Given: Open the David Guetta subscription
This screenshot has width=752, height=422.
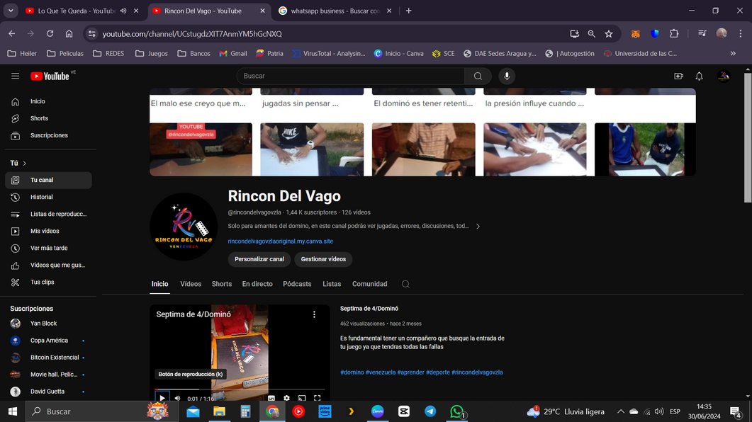Looking at the screenshot, I should click(48, 392).
